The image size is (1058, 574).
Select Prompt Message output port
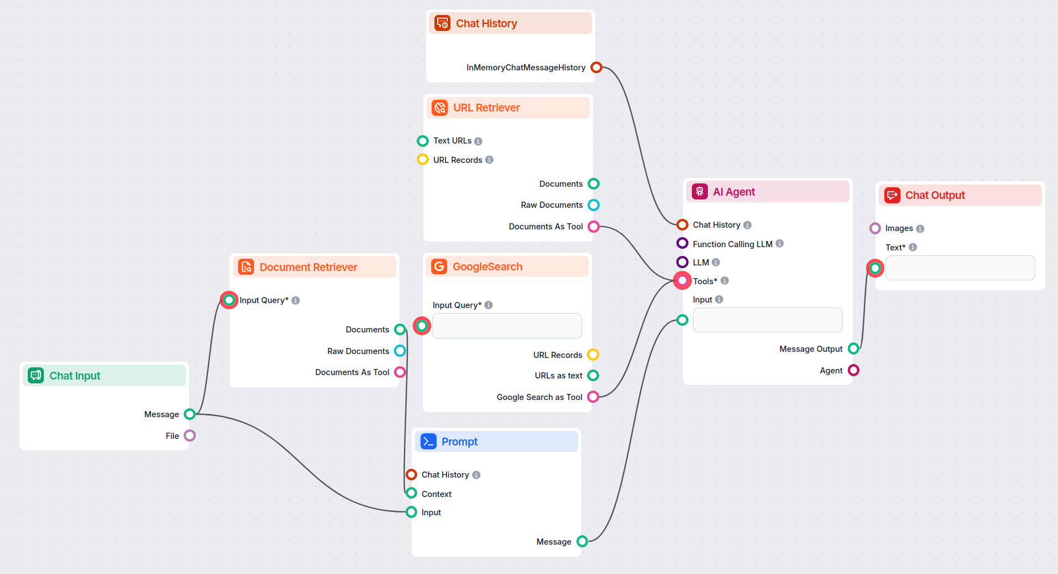(582, 541)
